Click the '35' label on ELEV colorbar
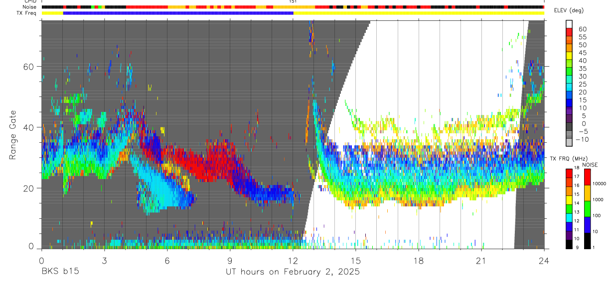Viewport: 612px width, 282px height. pos(582,68)
